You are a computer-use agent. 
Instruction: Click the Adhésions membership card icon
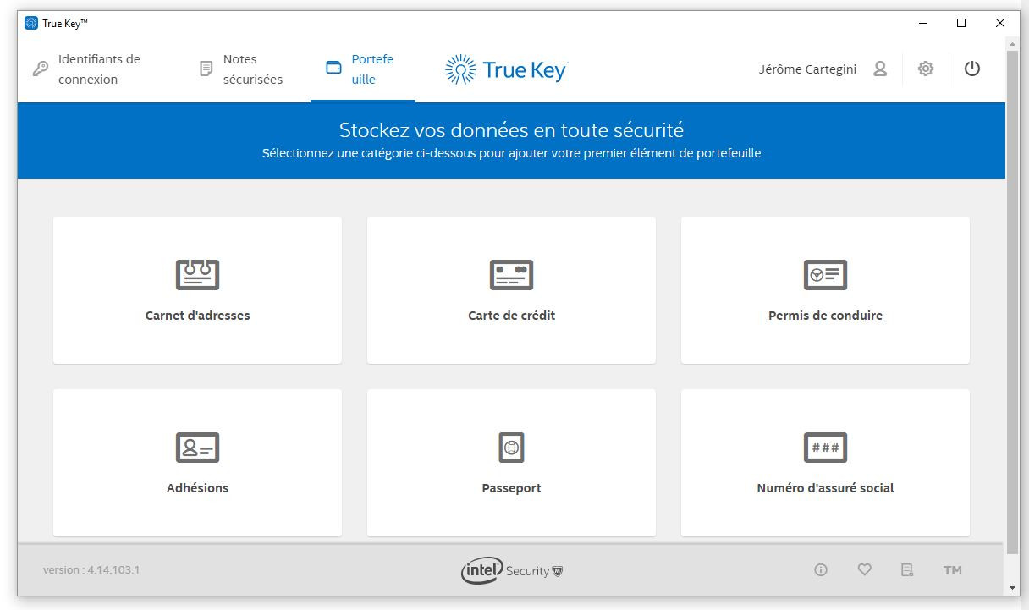[197, 447]
